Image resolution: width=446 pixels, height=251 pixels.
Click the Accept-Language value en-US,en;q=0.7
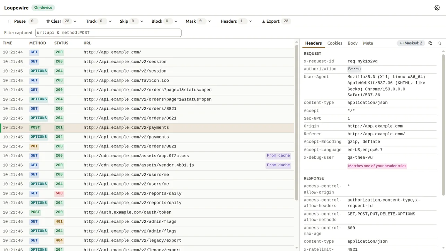pos(365,150)
